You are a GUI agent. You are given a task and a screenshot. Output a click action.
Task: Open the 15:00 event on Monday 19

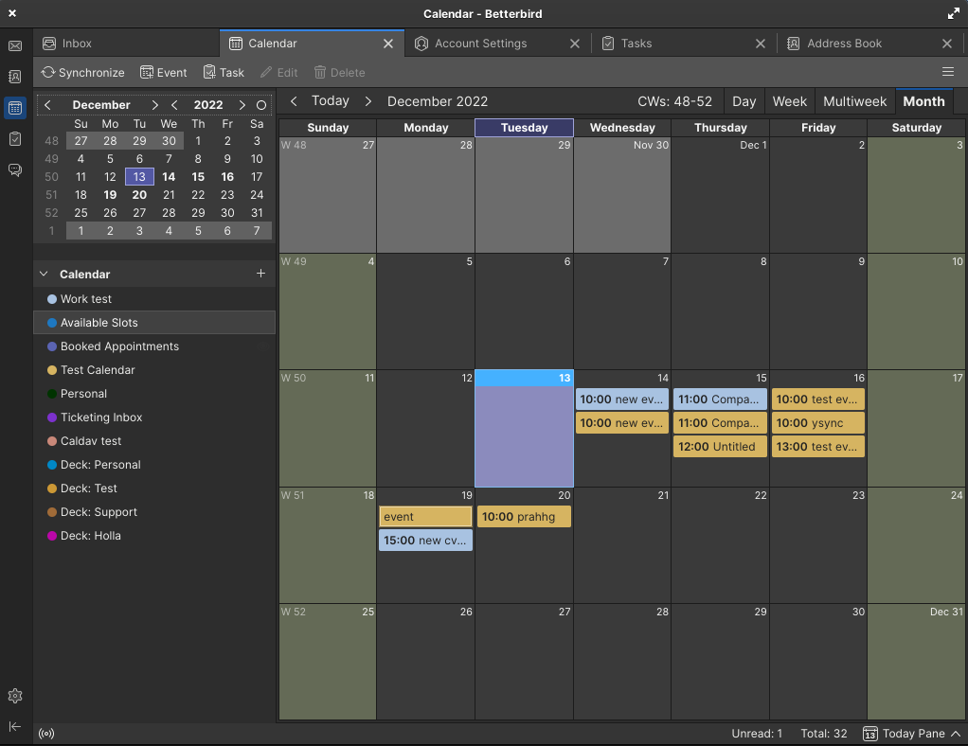click(425, 540)
